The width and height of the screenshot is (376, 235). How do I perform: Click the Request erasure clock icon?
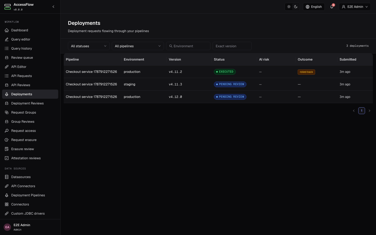(x=7, y=140)
